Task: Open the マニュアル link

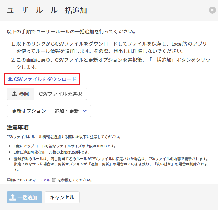Action: click(41, 180)
